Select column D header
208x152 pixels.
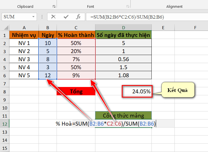point(123,28)
